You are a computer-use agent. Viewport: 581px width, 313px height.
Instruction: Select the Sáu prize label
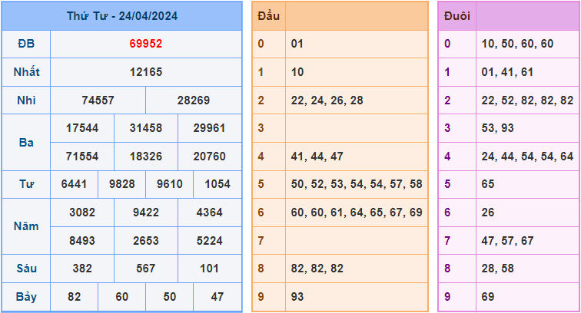[x=26, y=269]
